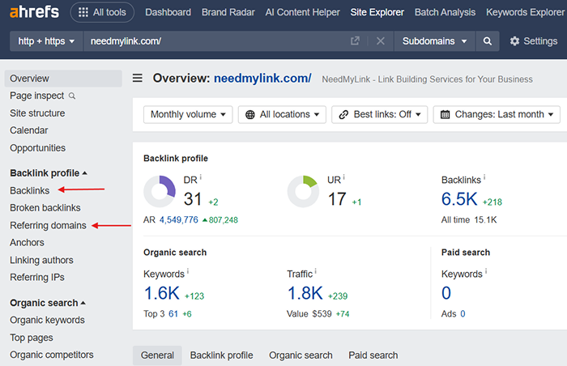567x366 pixels.
Task: Open Top pages report
Action: 32,338
